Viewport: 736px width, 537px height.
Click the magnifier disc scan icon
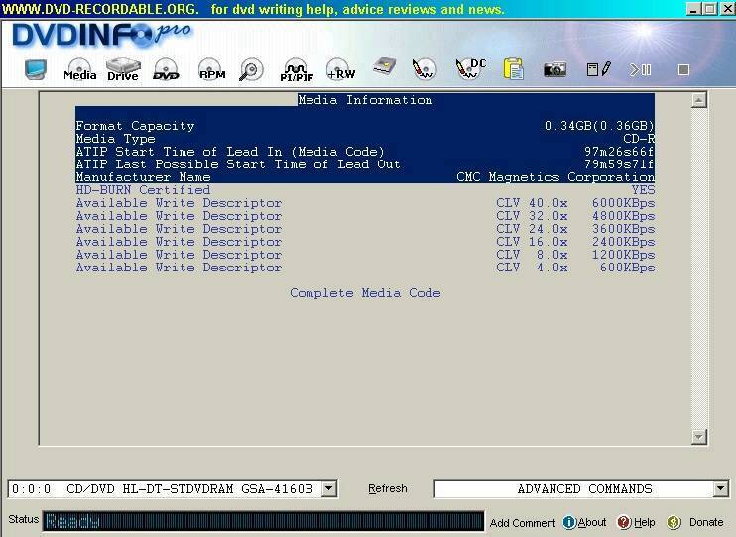point(251,70)
